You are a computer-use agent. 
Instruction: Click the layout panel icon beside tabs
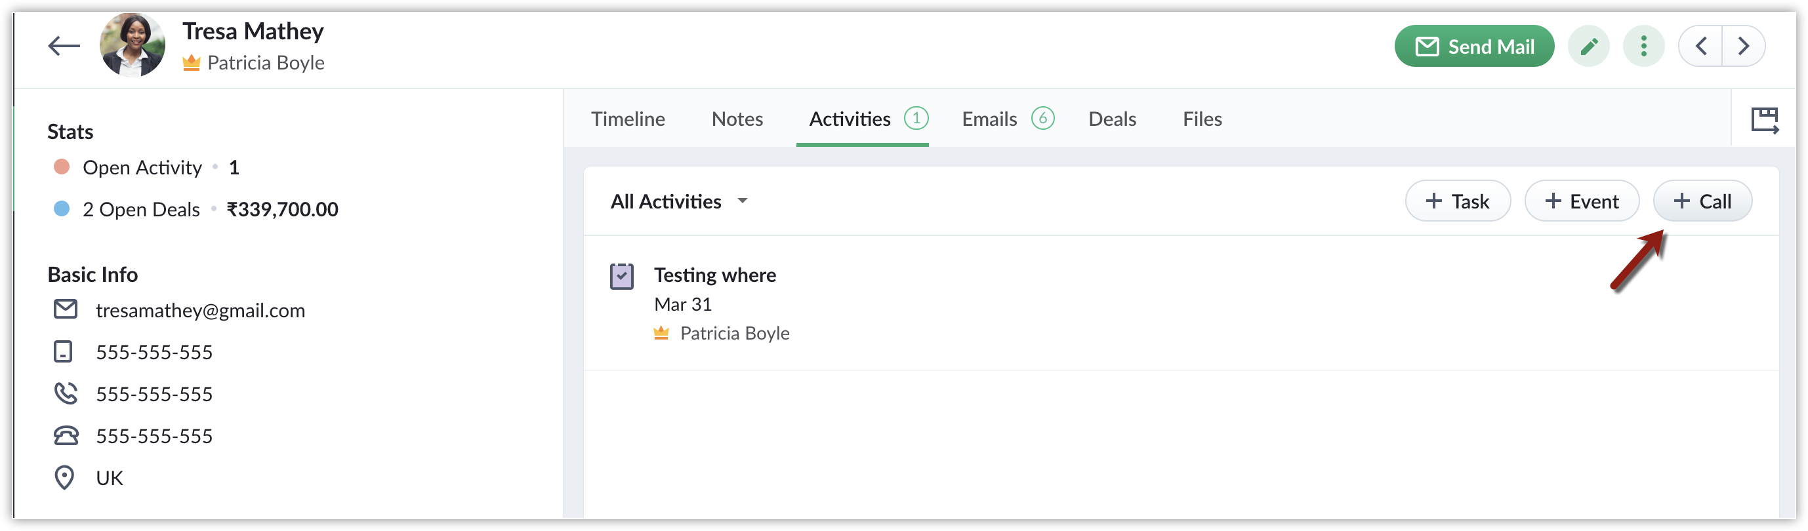coord(1764,119)
